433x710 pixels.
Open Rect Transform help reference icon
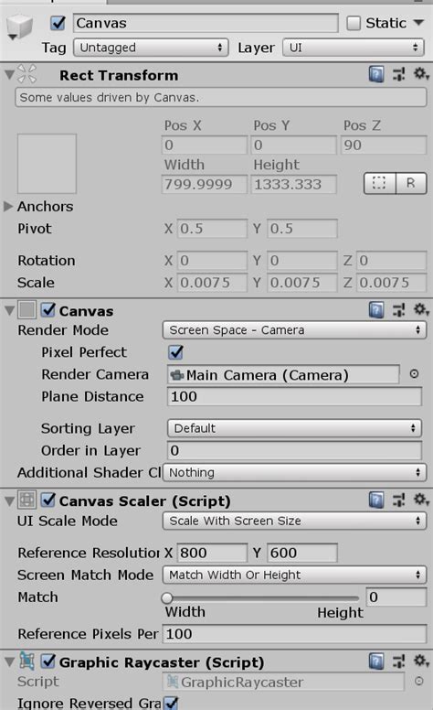(376, 74)
